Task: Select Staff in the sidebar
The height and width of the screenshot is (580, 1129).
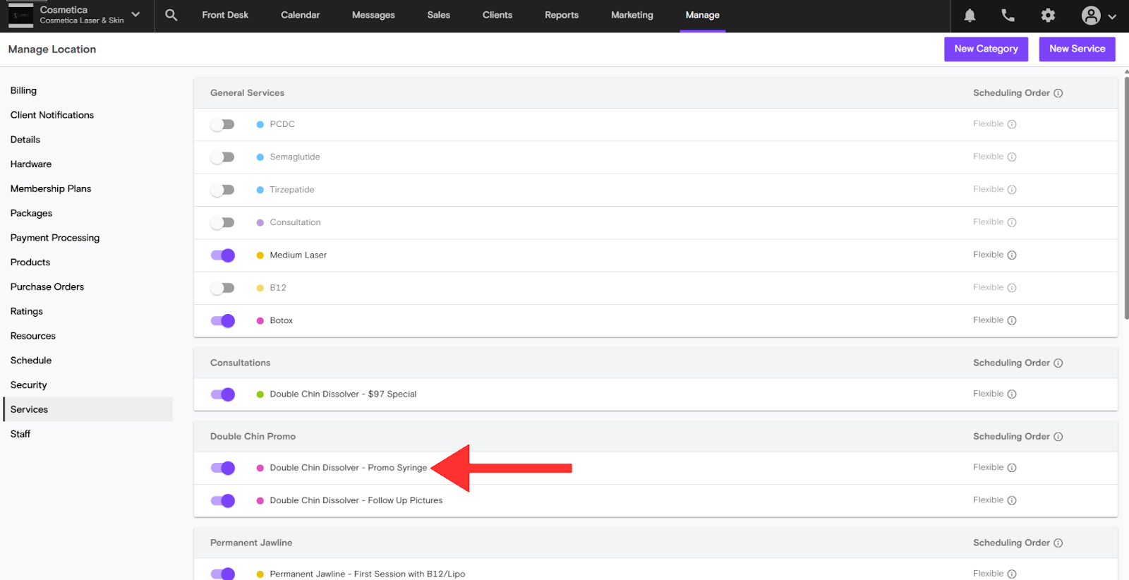Action: click(x=20, y=434)
